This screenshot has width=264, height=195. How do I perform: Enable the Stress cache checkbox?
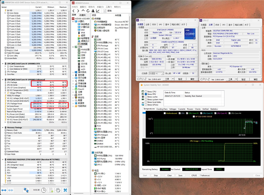tap(146, 97)
